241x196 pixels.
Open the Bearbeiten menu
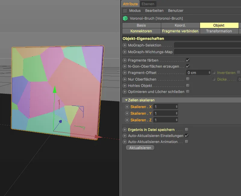click(154, 11)
